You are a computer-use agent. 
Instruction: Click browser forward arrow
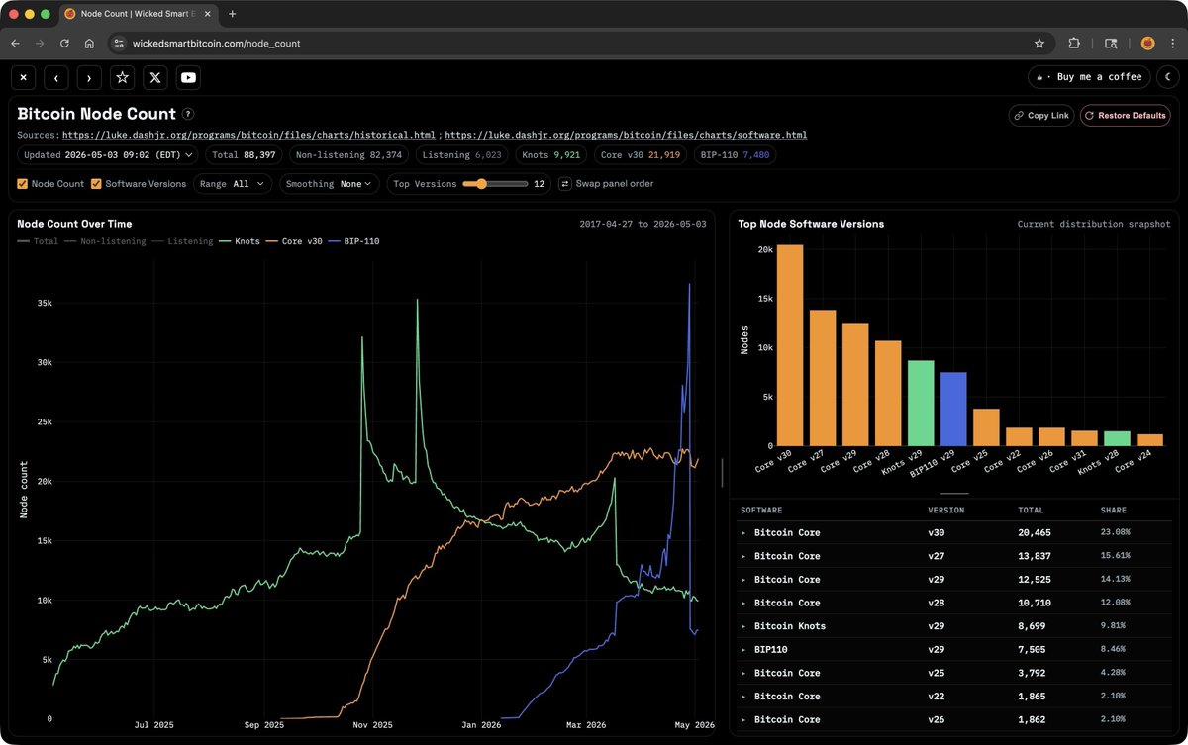[x=41, y=44]
